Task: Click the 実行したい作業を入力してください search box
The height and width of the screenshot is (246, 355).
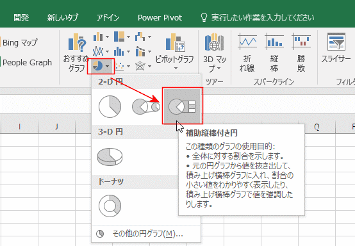Action: (x=258, y=18)
